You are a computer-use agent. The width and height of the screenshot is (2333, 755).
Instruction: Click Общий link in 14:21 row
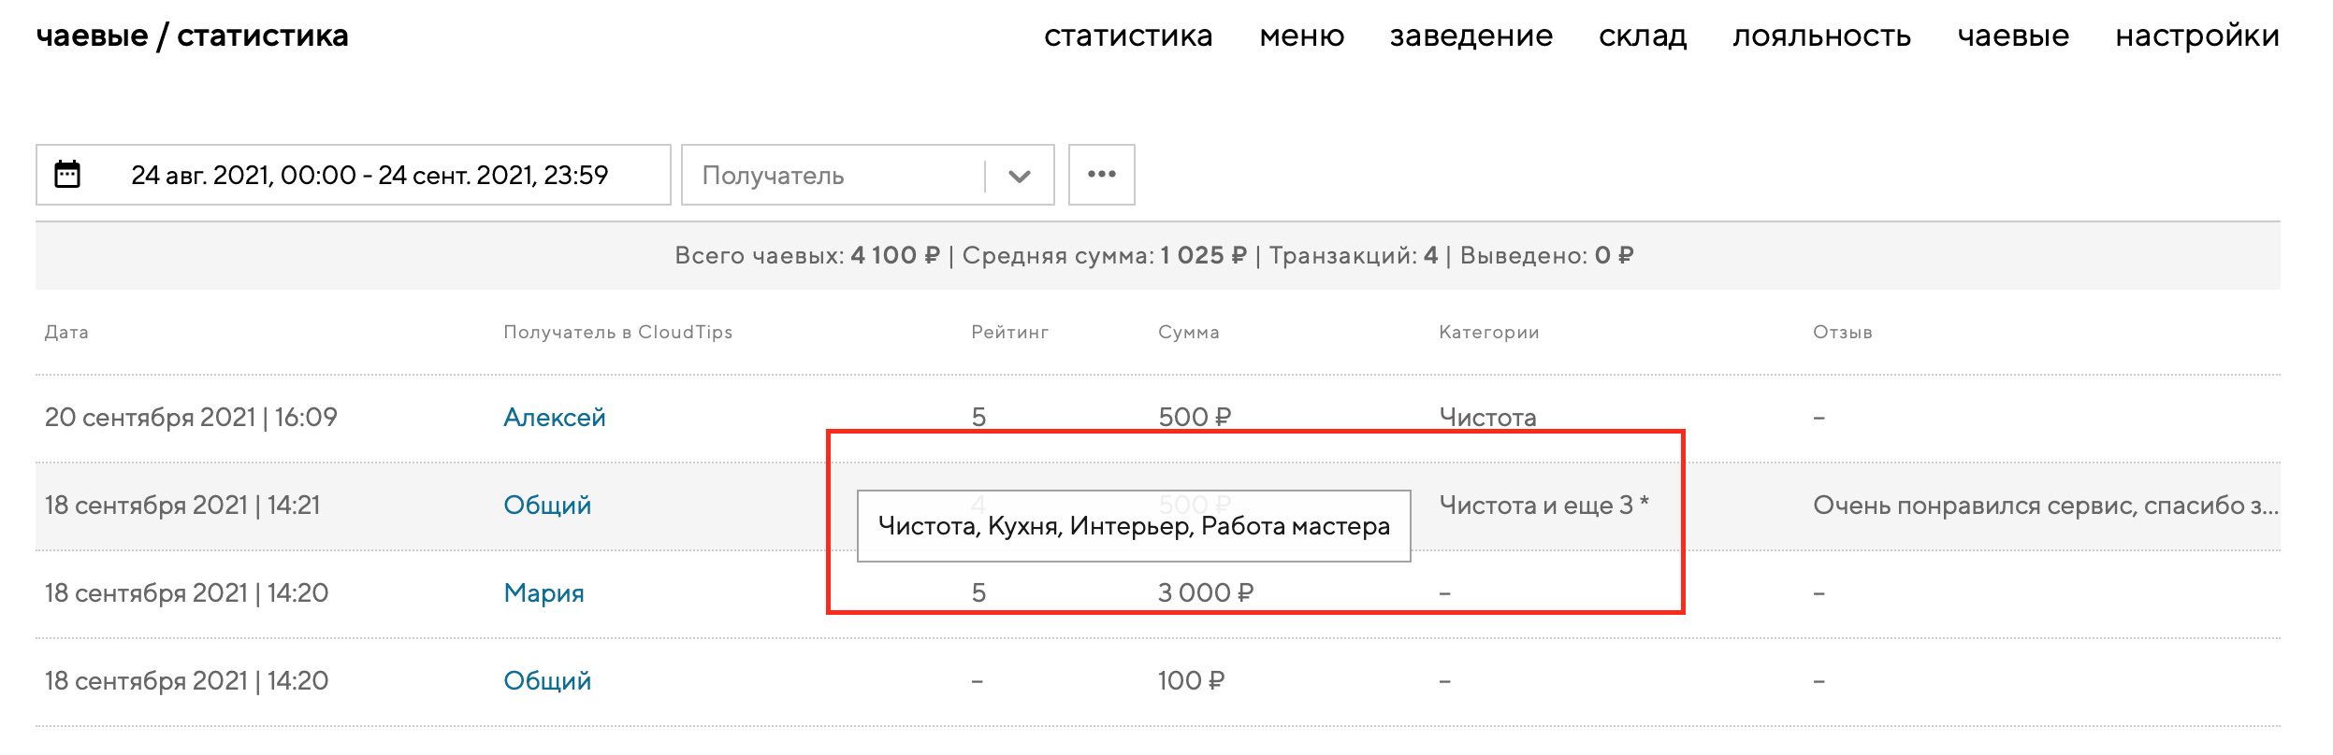[547, 506]
